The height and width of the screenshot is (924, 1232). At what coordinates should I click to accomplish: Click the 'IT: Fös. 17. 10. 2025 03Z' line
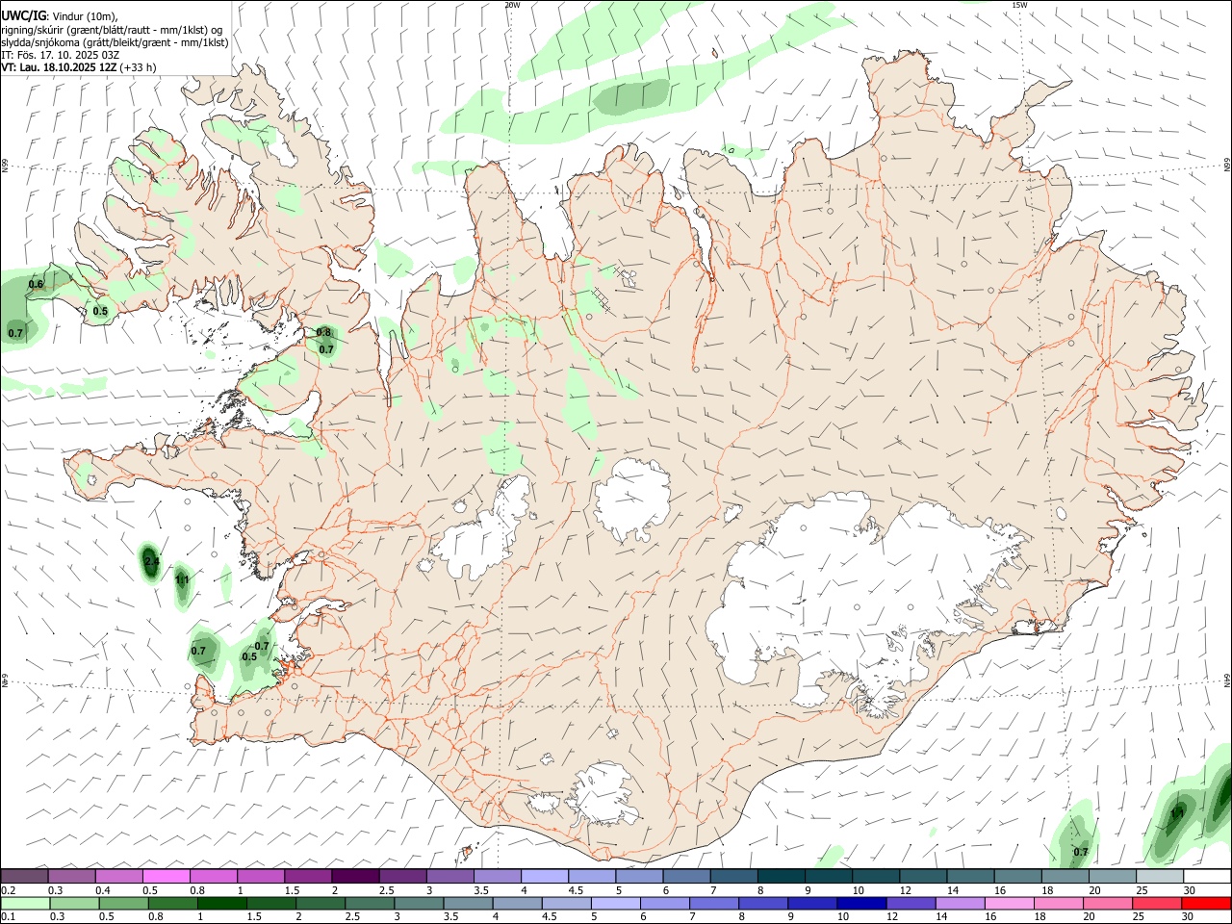(60, 55)
